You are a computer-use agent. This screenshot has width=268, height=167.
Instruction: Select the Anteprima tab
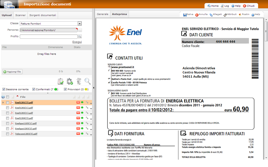(x=120, y=14)
